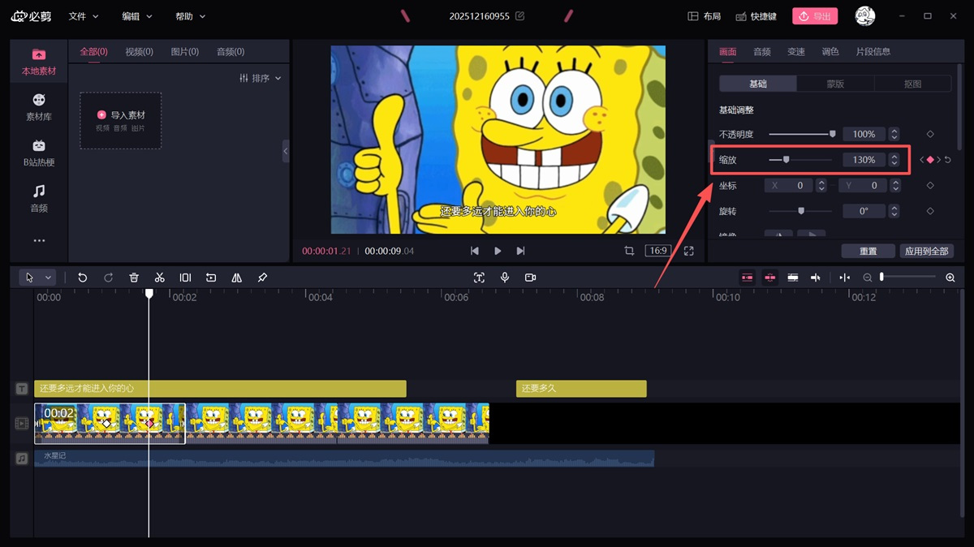Toggle the rotation keyframe diamond
974x547 pixels.
tap(930, 211)
